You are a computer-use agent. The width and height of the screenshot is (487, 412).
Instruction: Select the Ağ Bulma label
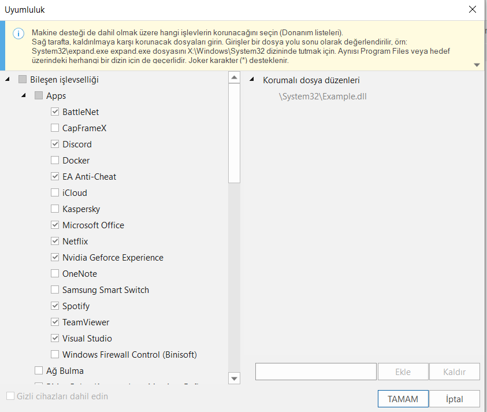click(65, 370)
